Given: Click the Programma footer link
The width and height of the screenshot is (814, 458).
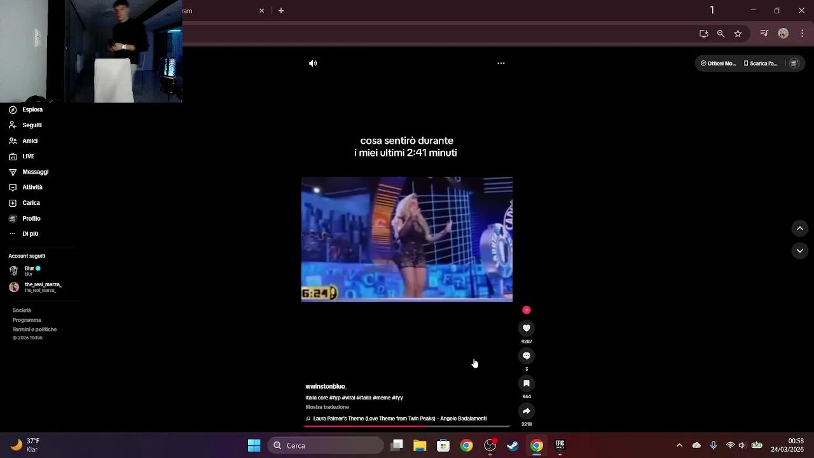Looking at the screenshot, I should pyautogui.click(x=27, y=320).
